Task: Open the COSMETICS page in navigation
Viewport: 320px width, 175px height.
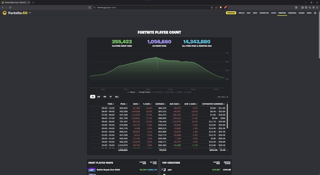Action: (264, 13)
